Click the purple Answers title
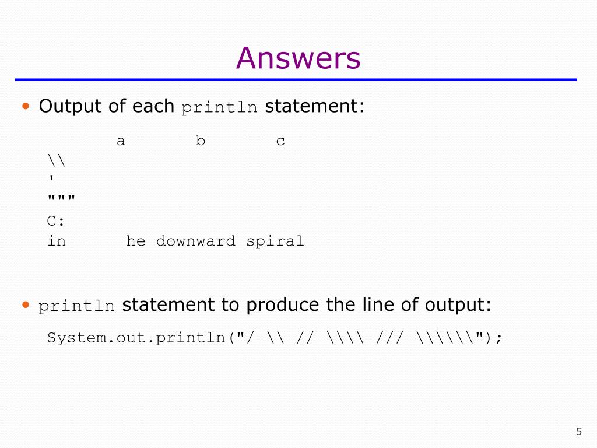 pos(298,58)
